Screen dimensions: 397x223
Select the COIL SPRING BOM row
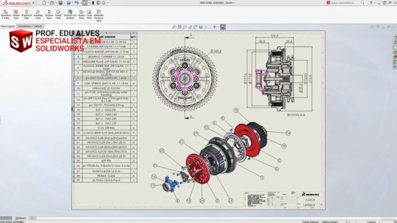coord(106,128)
